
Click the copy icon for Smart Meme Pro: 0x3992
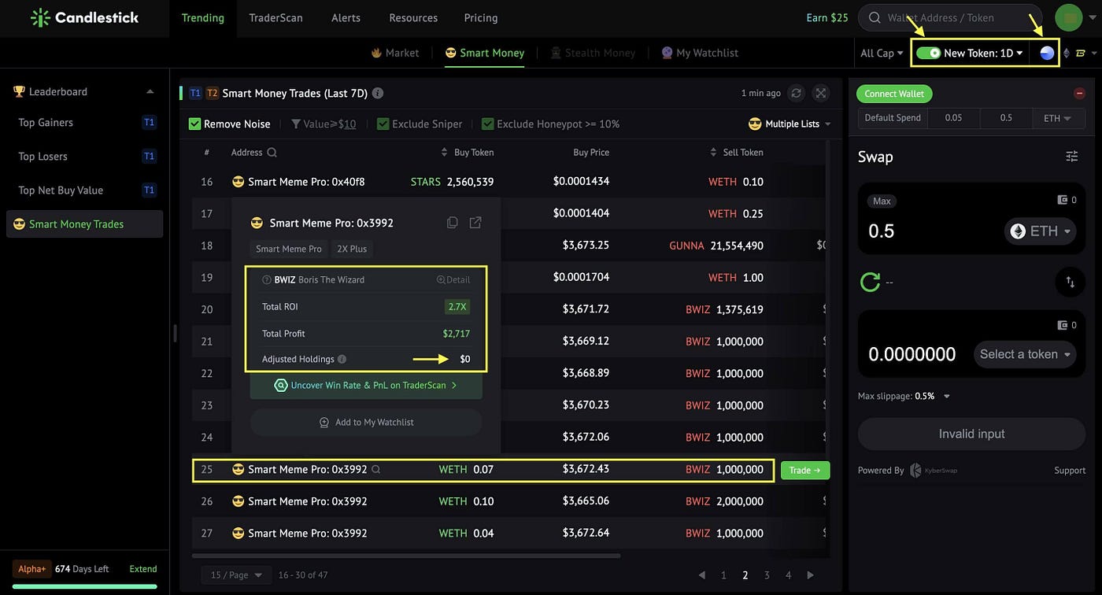pyautogui.click(x=453, y=223)
